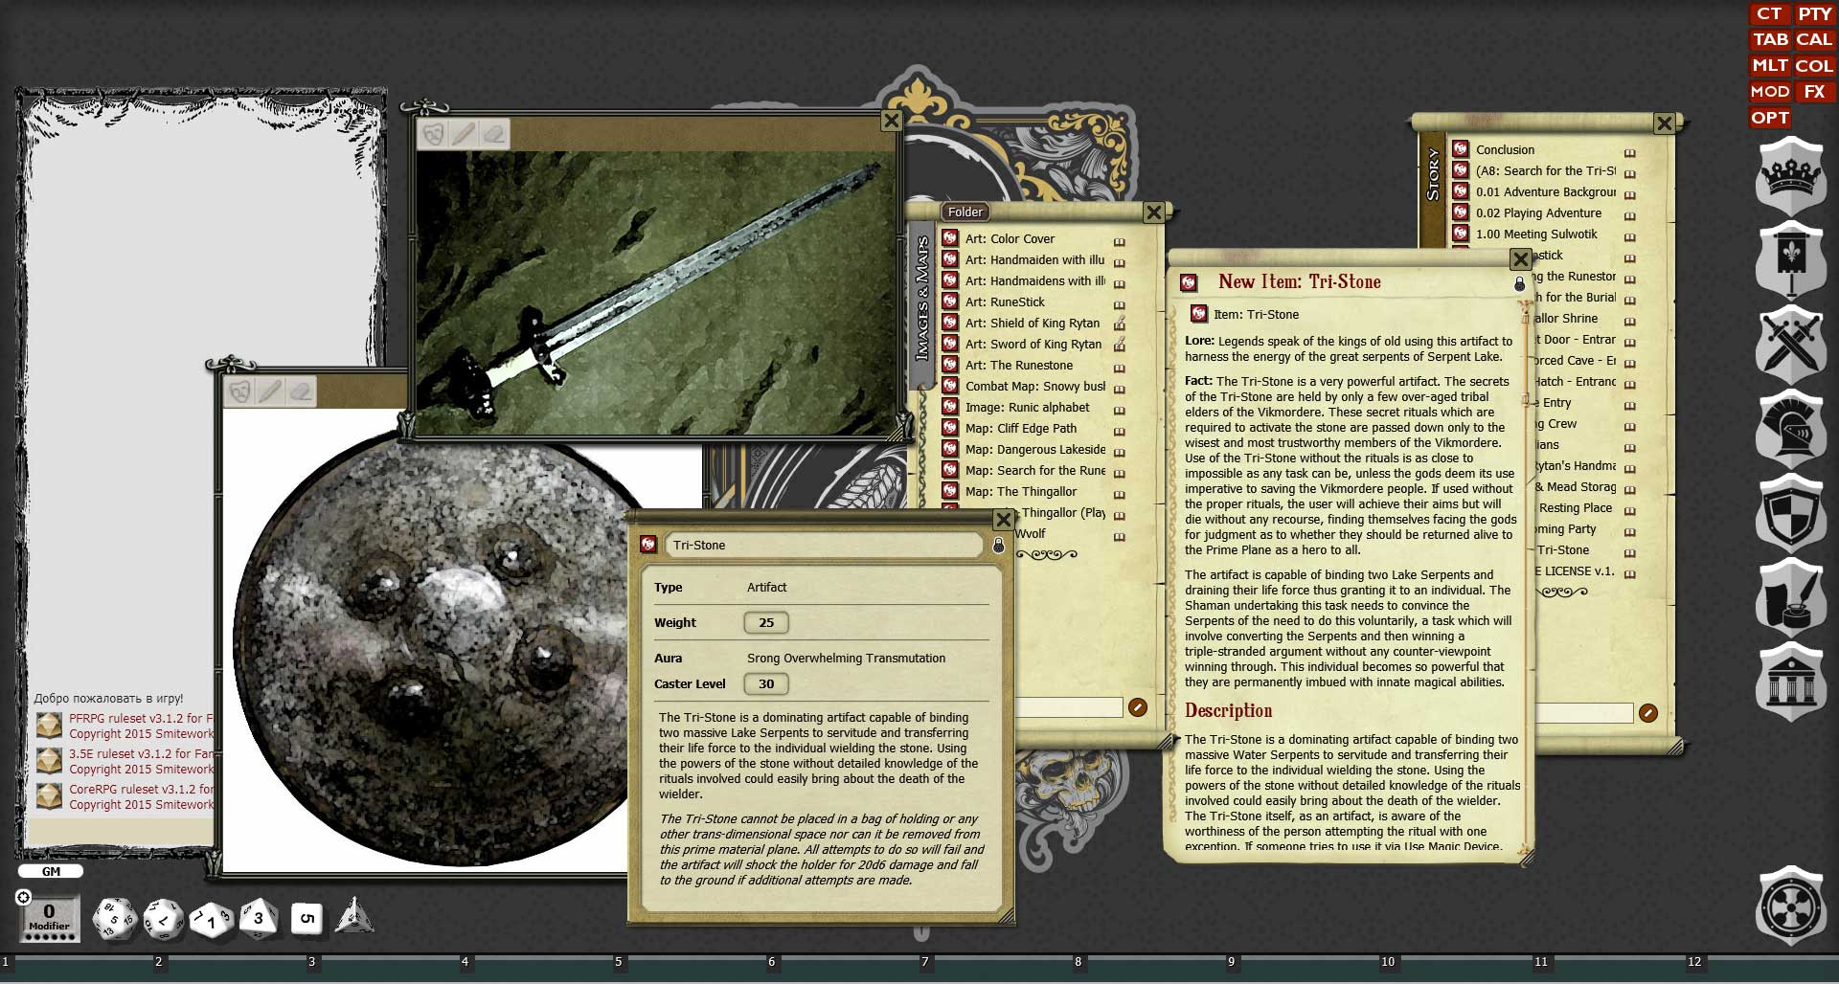Open the Combat Tracker via the CT button
The width and height of the screenshot is (1839, 984).
coord(1769,14)
